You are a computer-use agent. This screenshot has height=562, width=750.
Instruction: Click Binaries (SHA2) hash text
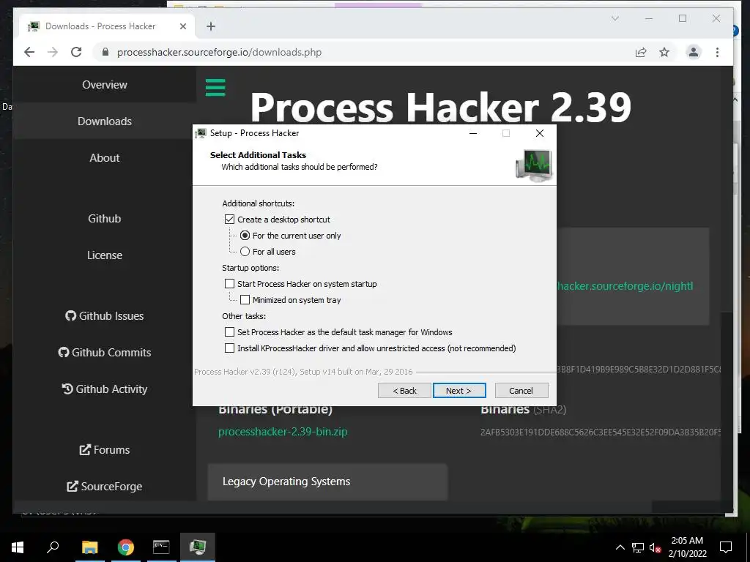coord(601,432)
